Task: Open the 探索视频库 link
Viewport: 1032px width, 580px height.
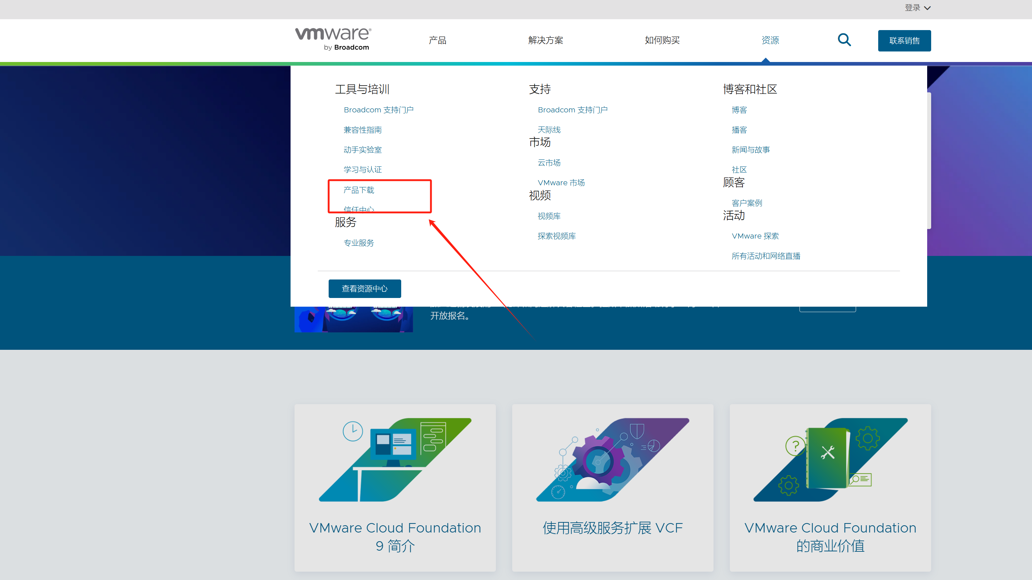Action: click(x=556, y=236)
